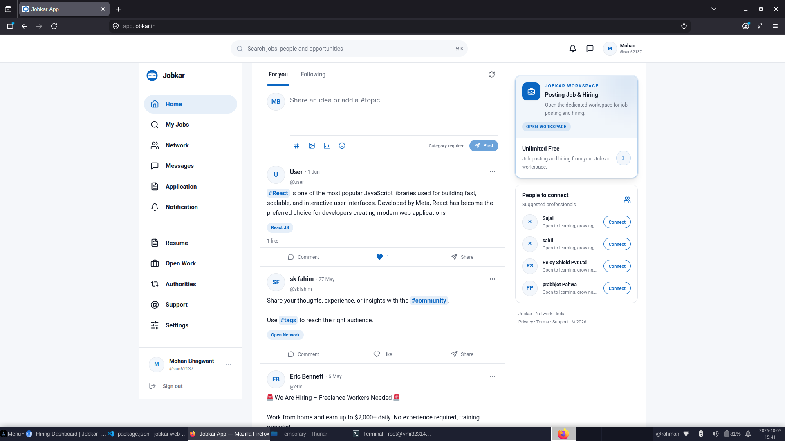Expand Unlimited Free with the arrow chevron
Screen dimensions: 785x441
coord(624,158)
